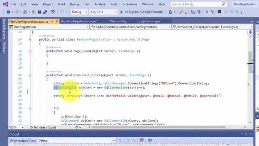Viewport: 259px width, 146px height.
Task: Click the Find in Files toolbar icon
Action: pos(181,12)
